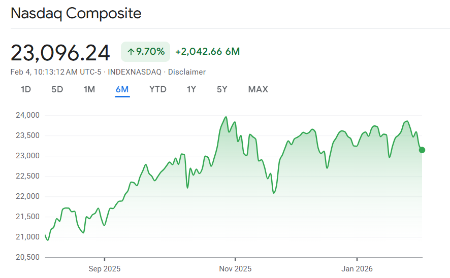The height and width of the screenshot is (278, 450).
Task: Click the Sep 2025 axis label
Action: click(x=105, y=268)
